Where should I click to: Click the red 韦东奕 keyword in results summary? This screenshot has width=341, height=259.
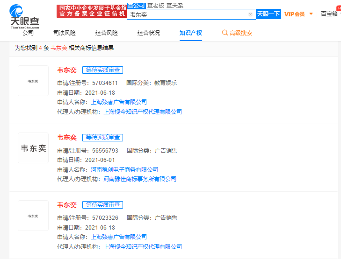59,48
